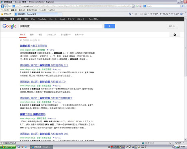Image resolution: width=187 pixels, height=149 pixels.
Task: Open the ヘルプ menu
Action: coord(51,10)
